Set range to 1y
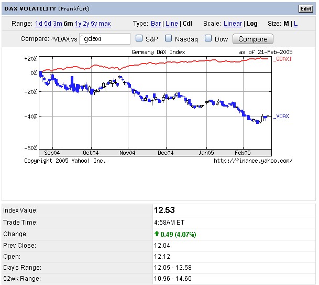The height and width of the screenshot is (285, 319). point(78,24)
